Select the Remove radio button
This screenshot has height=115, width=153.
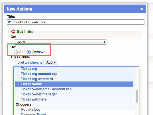(29, 52)
